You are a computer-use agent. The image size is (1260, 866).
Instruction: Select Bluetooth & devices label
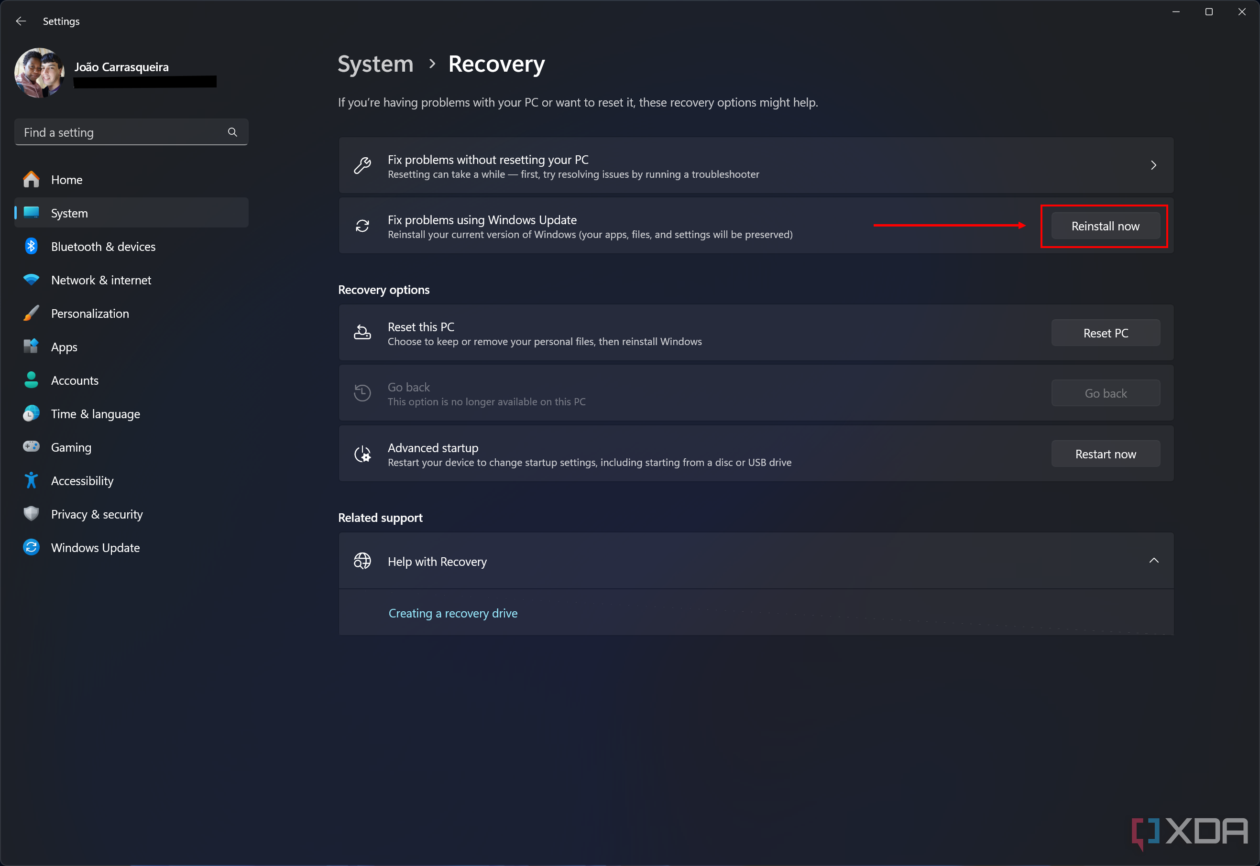103,247
